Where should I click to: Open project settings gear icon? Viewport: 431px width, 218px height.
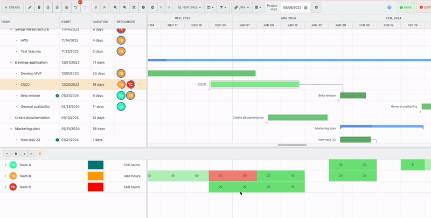coord(316,8)
